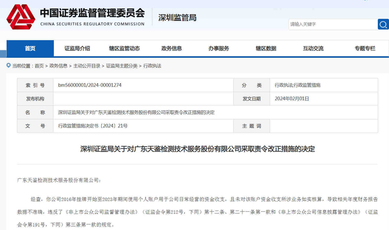
Task: Click the salutation 广东天鉴检测技术服务股份有限公司:
Action: [59, 180]
